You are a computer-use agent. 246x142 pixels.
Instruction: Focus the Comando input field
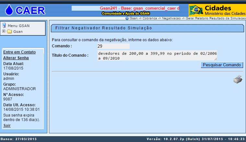coord(113,46)
